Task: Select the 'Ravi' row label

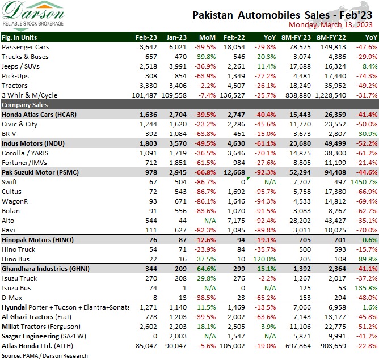Action: click(x=8, y=230)
